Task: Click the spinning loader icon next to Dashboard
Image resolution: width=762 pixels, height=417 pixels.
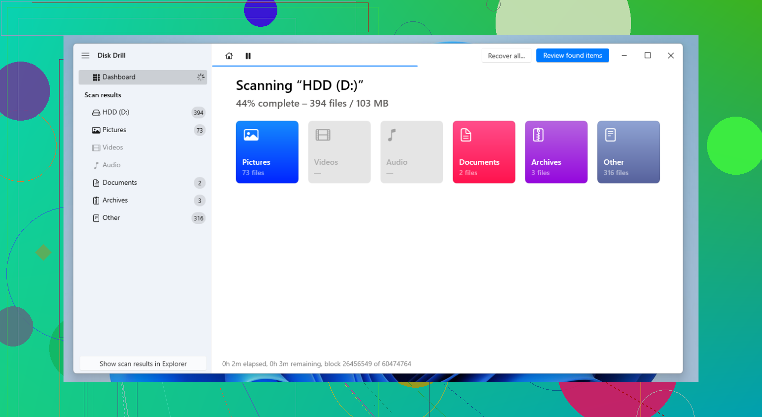Action: pyautogui.click(x=200, y=77)
